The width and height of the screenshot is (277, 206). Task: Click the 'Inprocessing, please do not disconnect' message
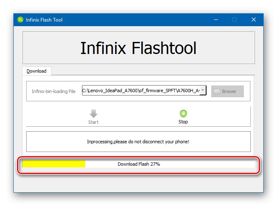tap(138, 142)
